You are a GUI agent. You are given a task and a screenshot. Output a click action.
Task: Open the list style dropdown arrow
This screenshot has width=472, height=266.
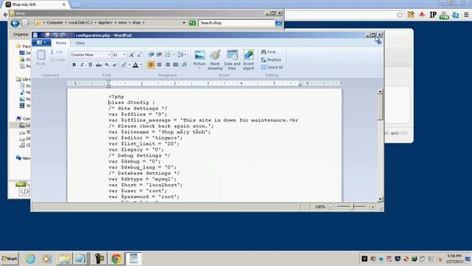174,55
